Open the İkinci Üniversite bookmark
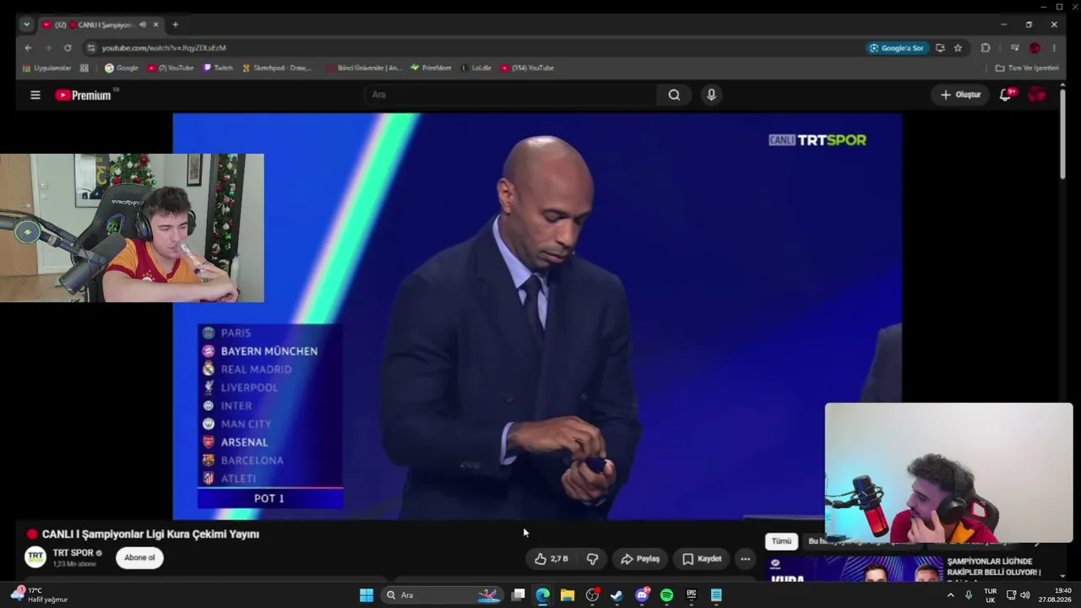This screenshot has width=1081, height=608. pos(364,68)
